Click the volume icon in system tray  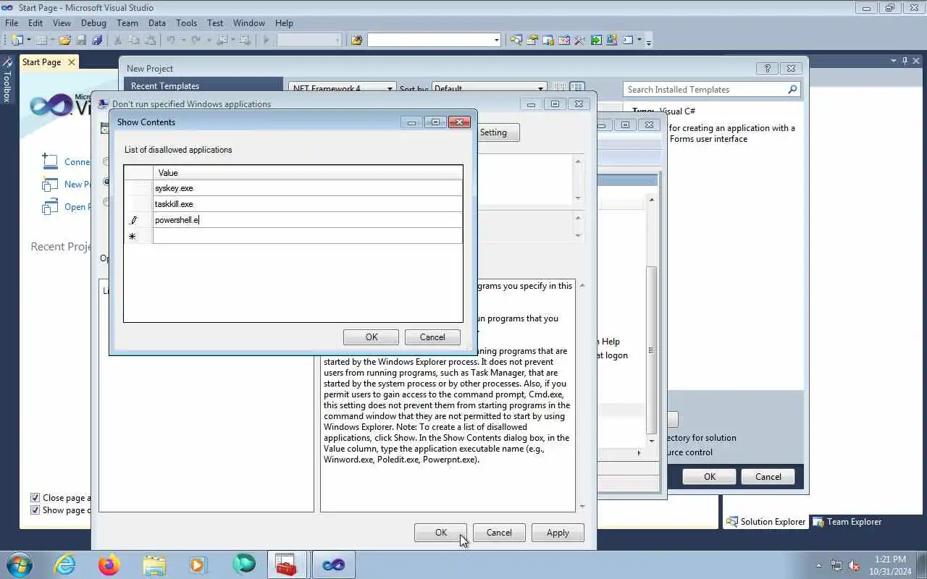click(854, 566)
